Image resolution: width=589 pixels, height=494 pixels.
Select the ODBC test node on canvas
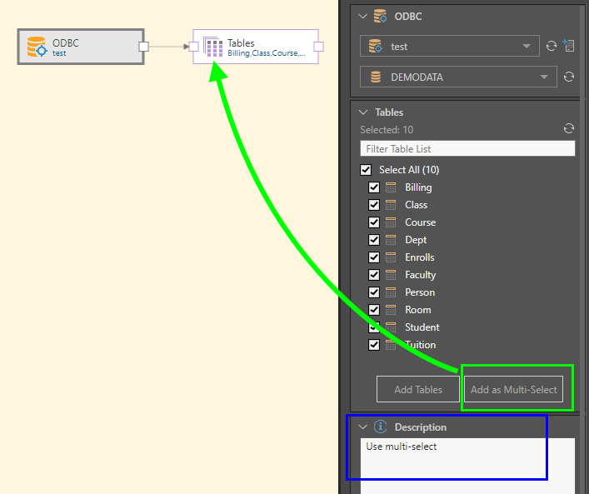tap(81, 47)
